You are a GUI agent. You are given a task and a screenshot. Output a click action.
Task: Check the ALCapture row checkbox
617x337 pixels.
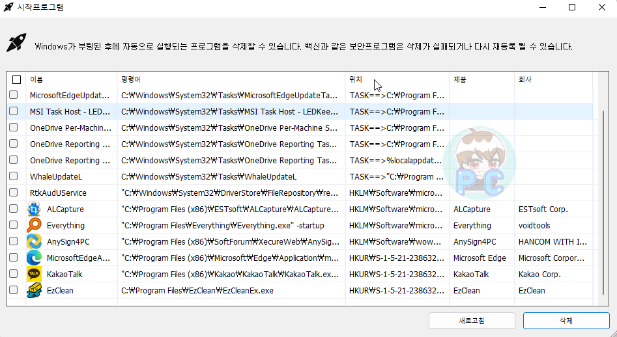[14, 209]
